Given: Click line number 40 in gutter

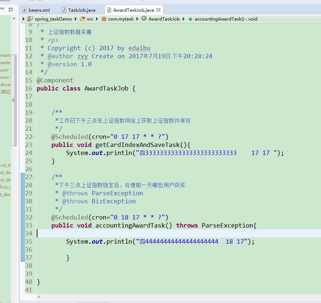Looking at the screenshot, I should [x=29, y=282].
